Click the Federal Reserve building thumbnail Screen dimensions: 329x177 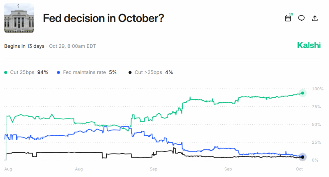coord(19,18)
